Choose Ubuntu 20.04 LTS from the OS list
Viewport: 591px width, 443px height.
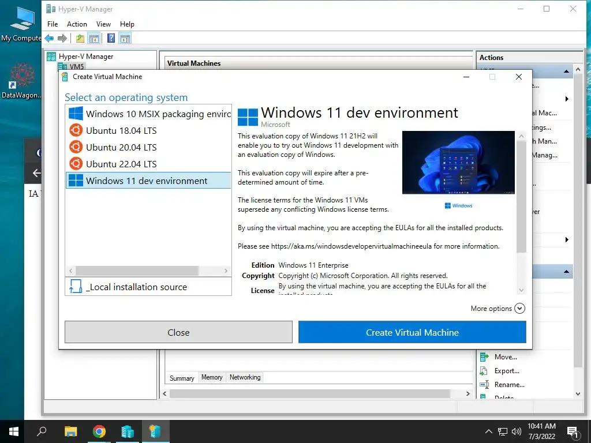click(148, 147)
